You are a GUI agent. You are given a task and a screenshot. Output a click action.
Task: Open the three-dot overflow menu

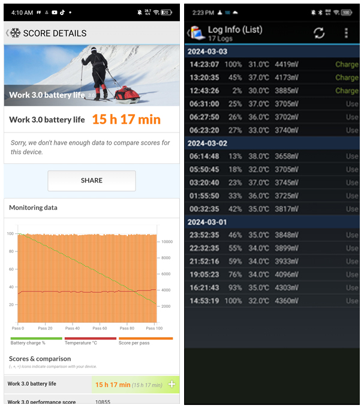(346, 34)
